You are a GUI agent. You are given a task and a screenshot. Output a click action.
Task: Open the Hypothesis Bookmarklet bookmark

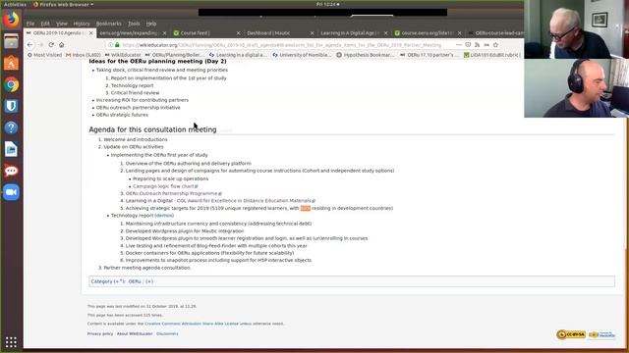tap(366, 55)
